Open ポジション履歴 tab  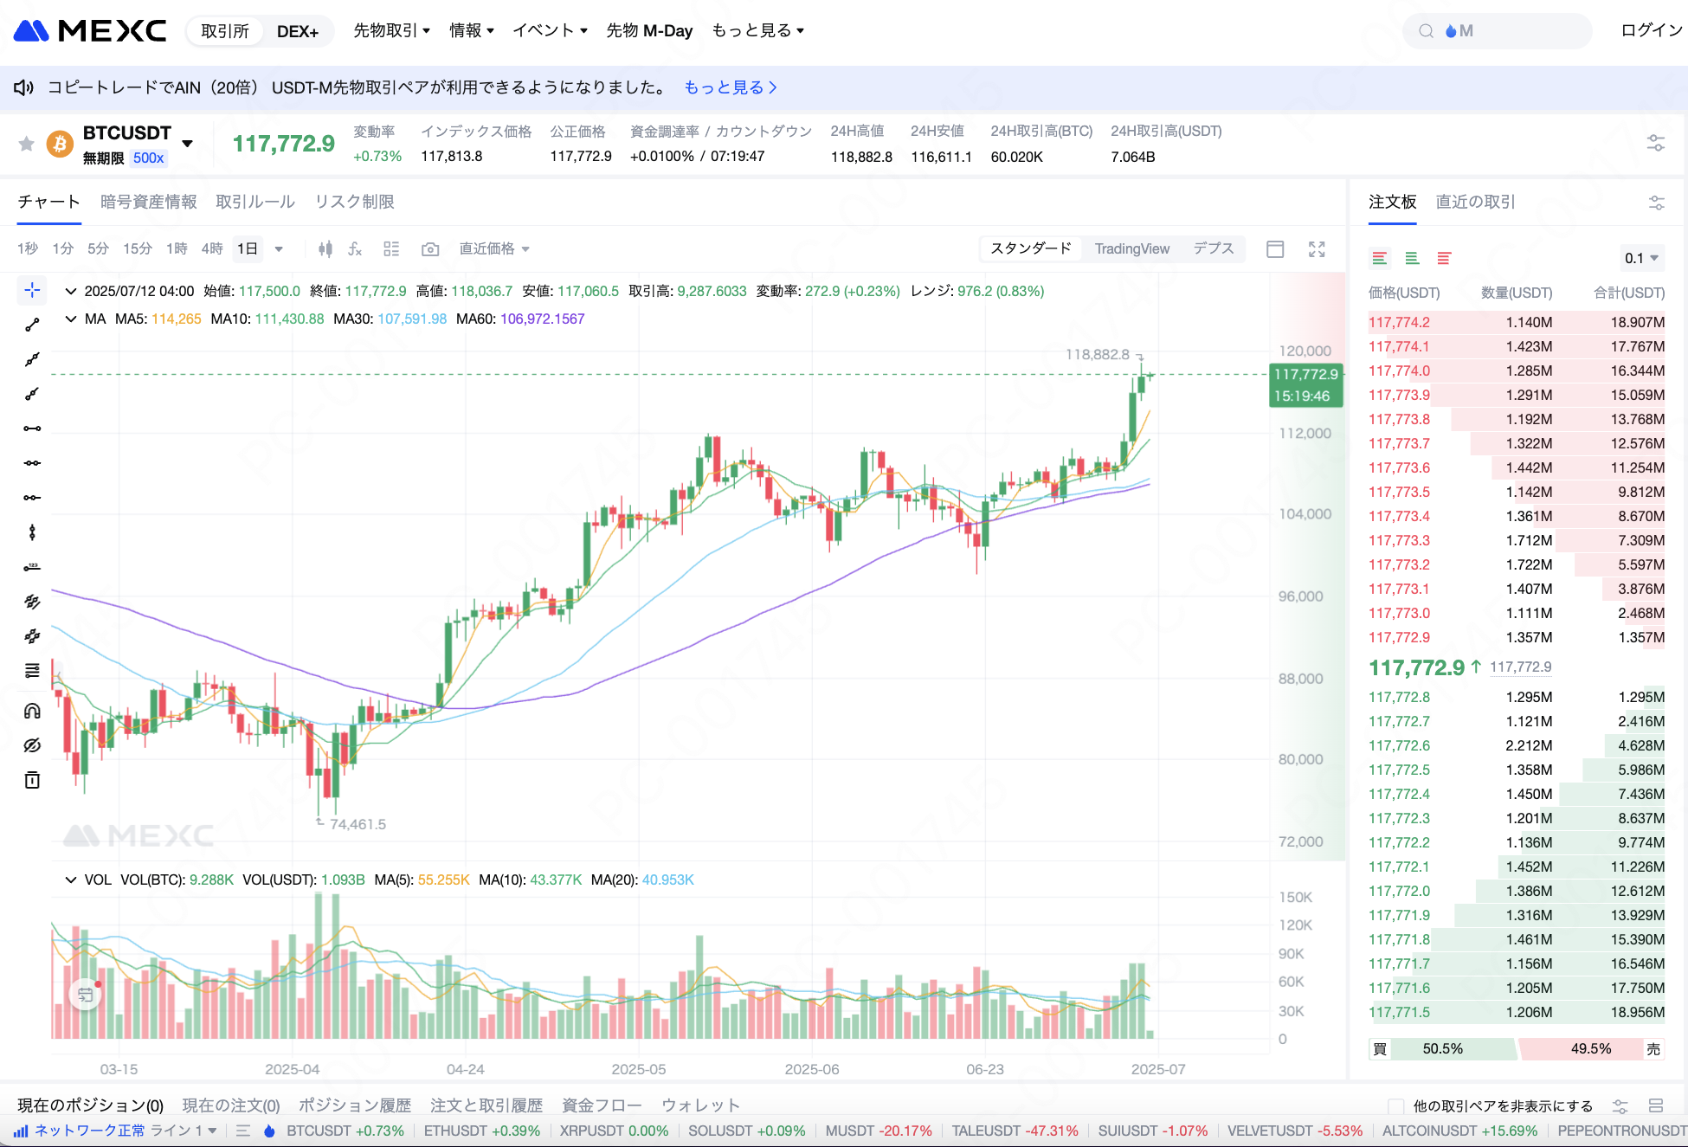point(355,1105)
